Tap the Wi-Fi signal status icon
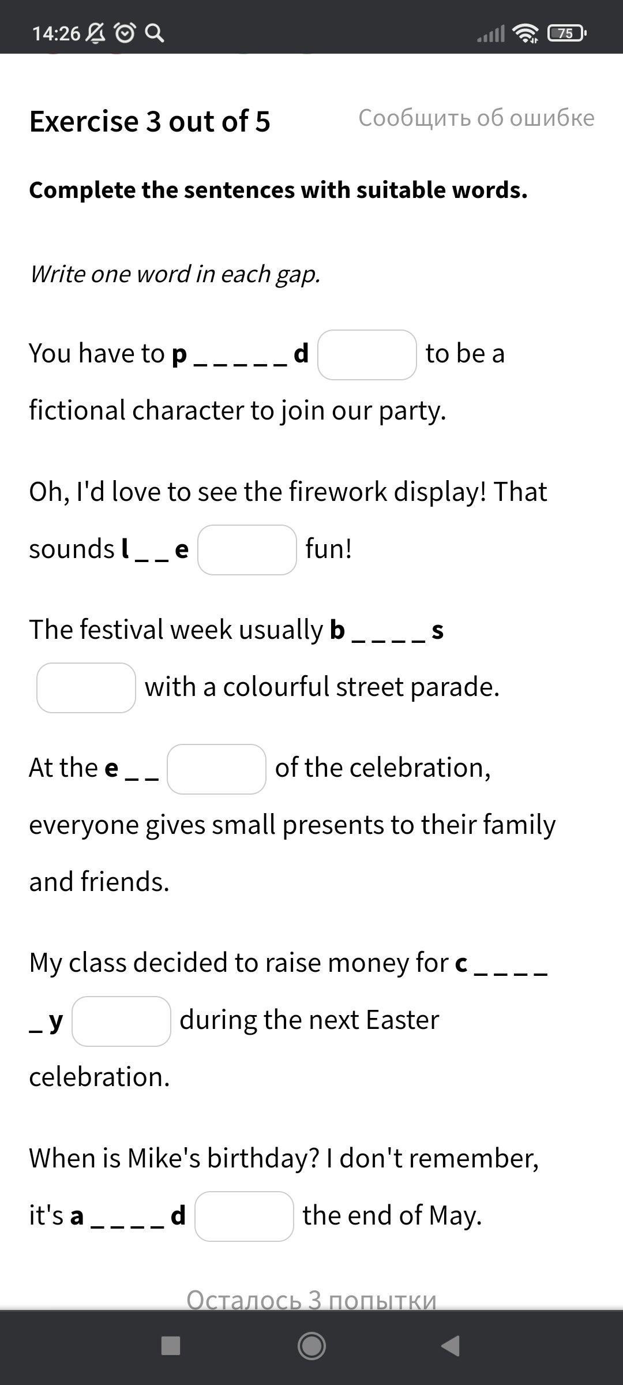 [526, 33]
